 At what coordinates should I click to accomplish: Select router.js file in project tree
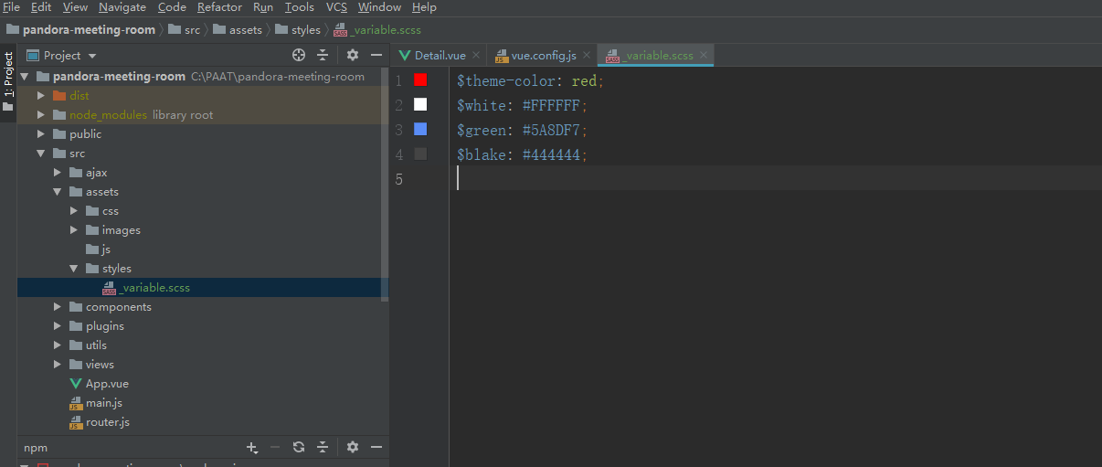tap(100, 421)
